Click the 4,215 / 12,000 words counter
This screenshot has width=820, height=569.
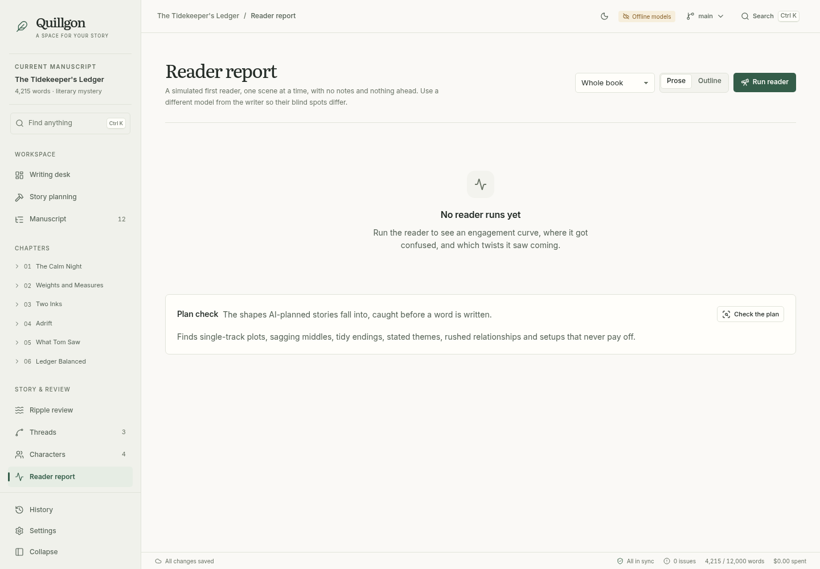(x=735, y=561)
